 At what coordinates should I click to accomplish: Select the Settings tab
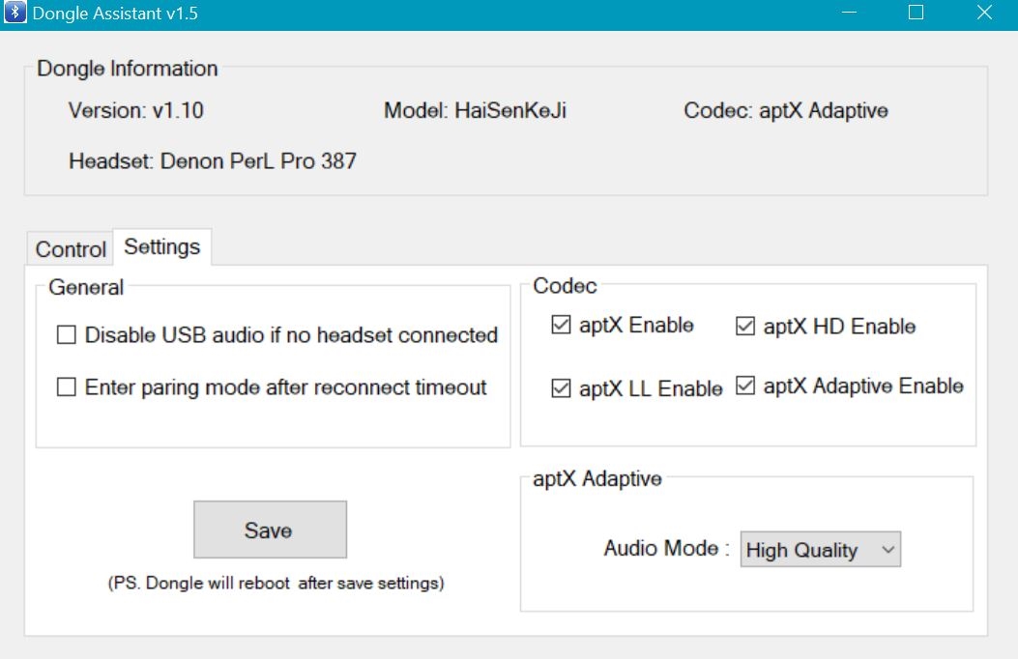point(162,247)
